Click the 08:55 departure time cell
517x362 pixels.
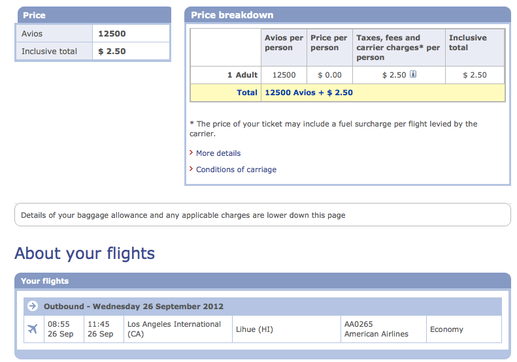[x=64, y=329]
